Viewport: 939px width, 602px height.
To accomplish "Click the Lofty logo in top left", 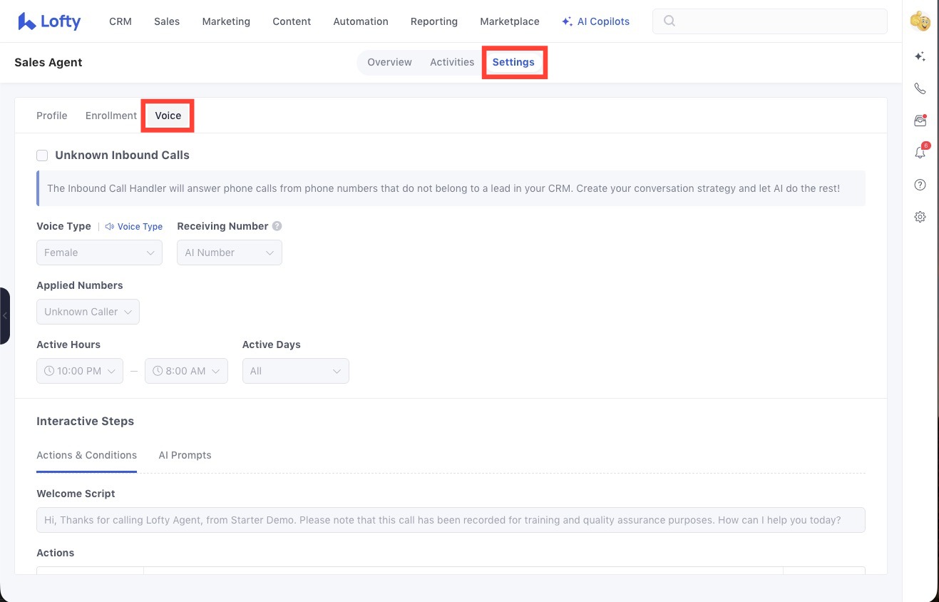I will pos(48,21).
